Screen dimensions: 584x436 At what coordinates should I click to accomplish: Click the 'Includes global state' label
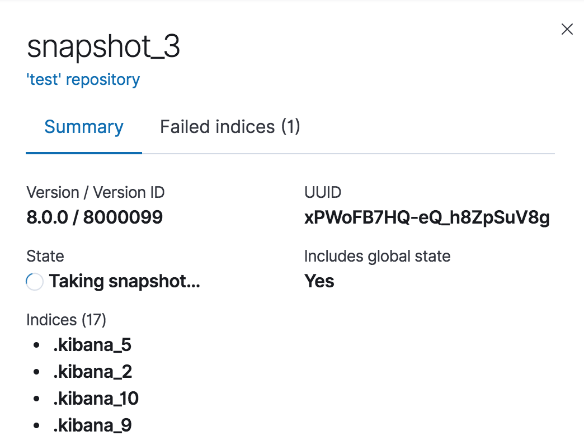(x=377, y=257)
